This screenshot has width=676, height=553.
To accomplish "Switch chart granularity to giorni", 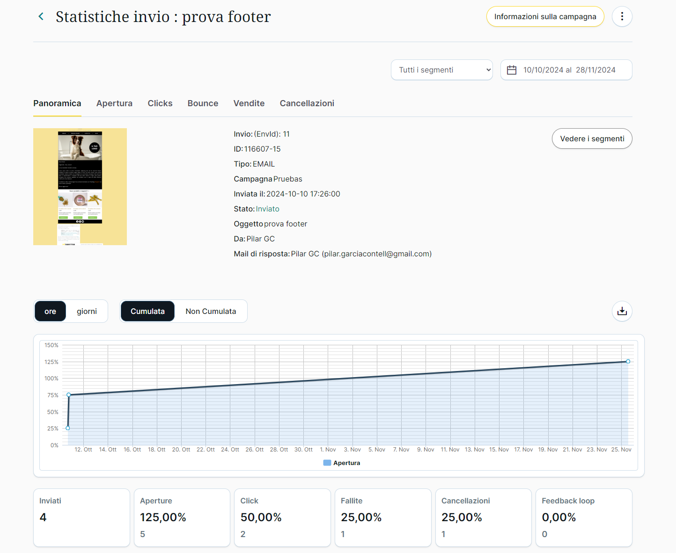I will click(x=87, y=311).
